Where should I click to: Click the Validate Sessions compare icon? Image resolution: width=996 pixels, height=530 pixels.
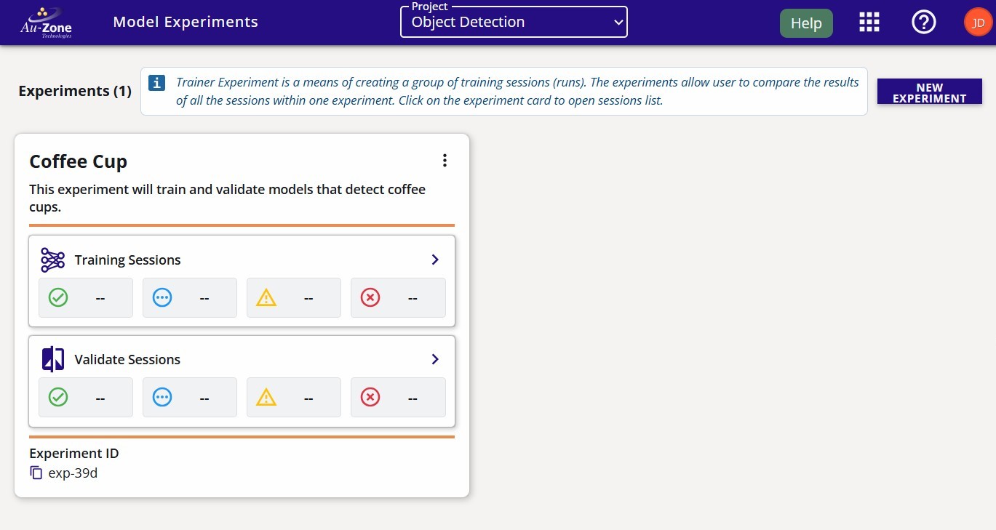coord(53,359)
